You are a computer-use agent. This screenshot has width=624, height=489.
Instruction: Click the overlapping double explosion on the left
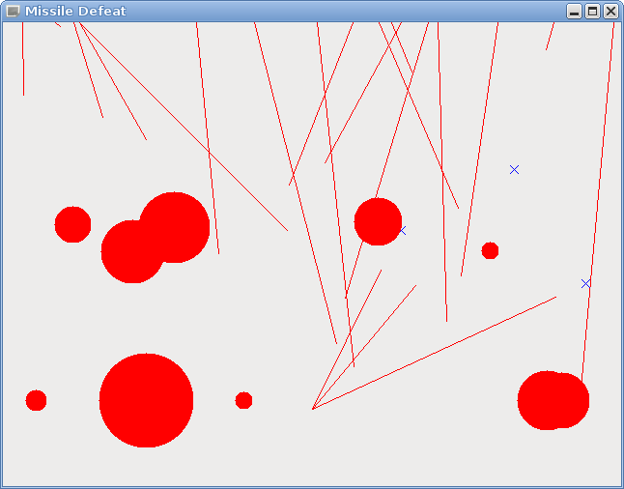155,238
